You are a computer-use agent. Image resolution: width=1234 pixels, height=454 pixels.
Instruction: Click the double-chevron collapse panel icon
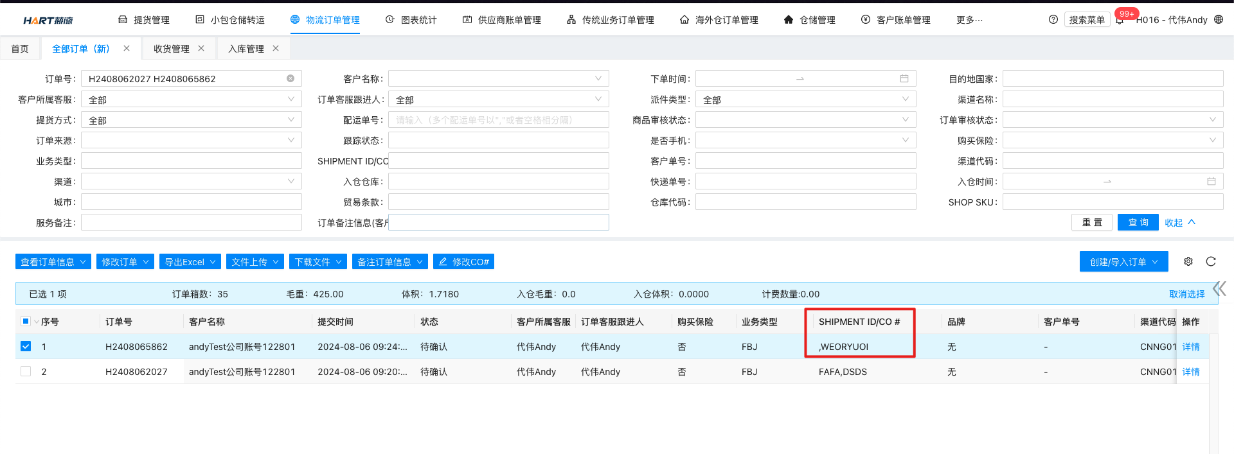[1219, 288]
